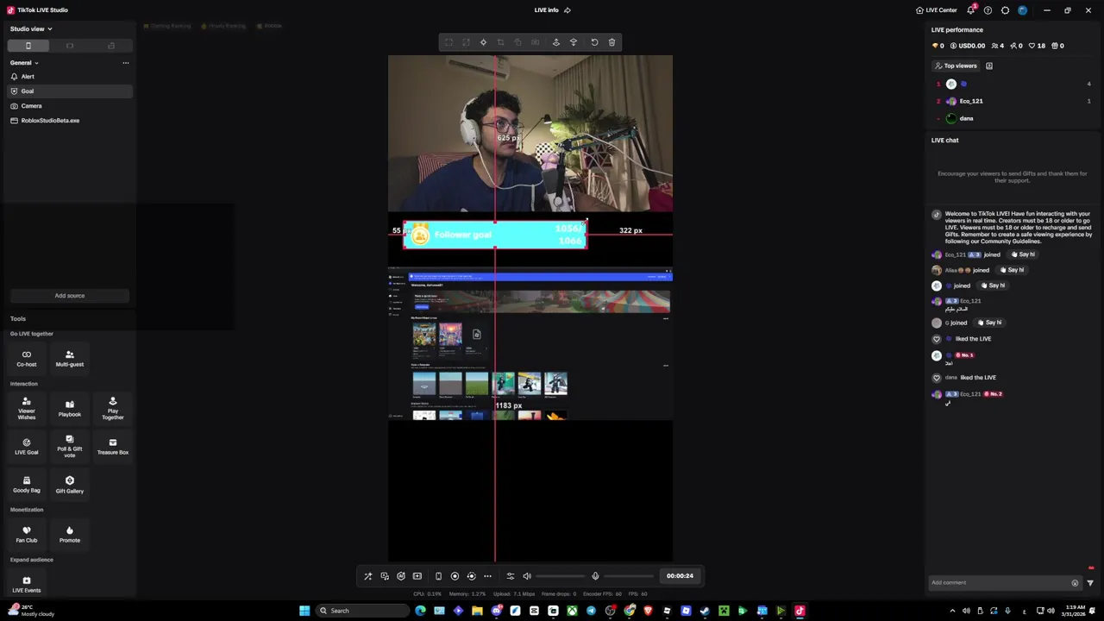Image resolution: width=1104 pixels, height=621 pixels.
Task: Open the Playbook tool
Action: coord(70,408)
